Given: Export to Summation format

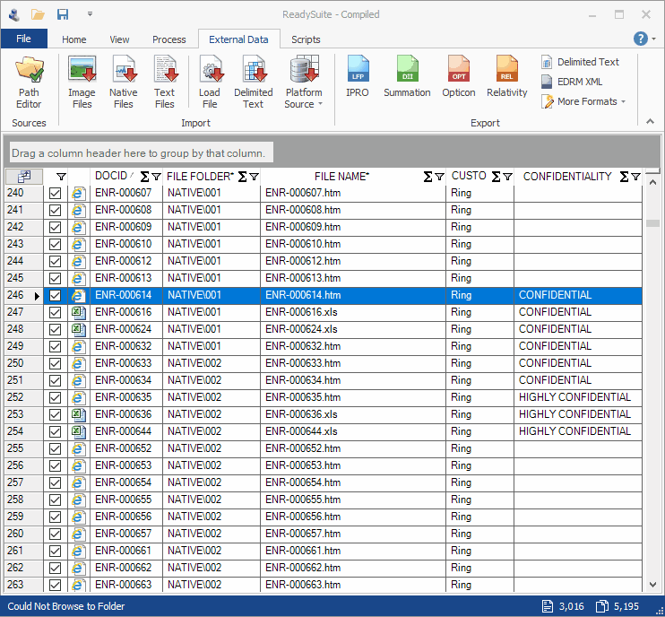Looking at the screenshot, I should [407, 77].
